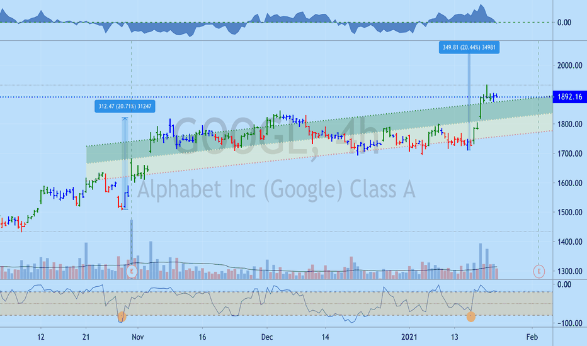The width and height of the screenshot is (587, 346).
Task: Click the '14' date axis label
Action: (326, 337)
